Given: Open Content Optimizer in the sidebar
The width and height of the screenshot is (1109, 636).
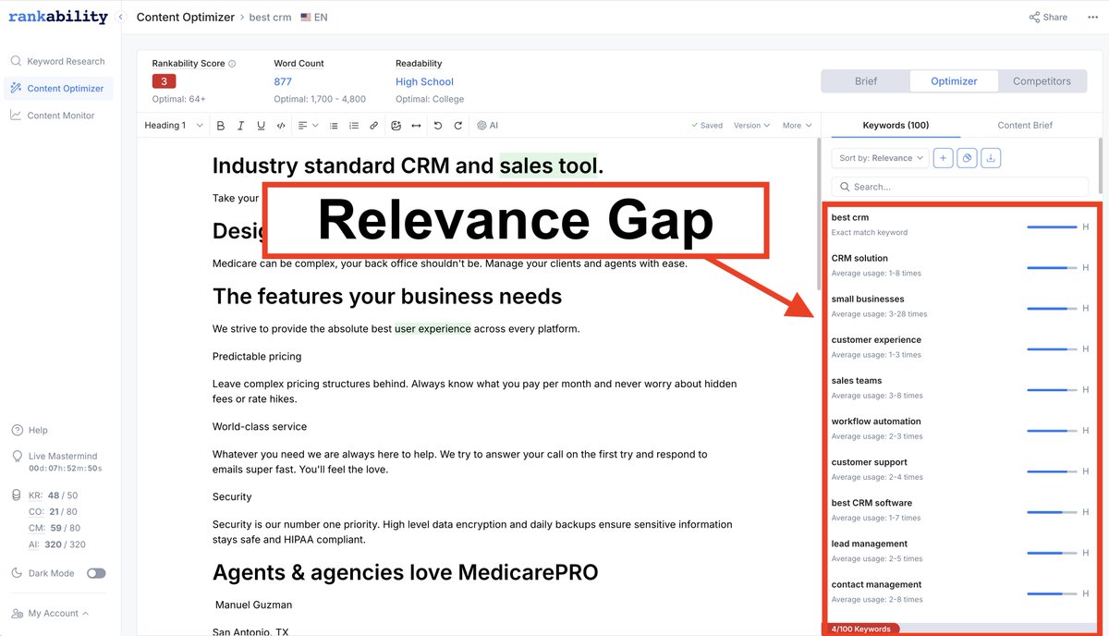Looking at the screenshot, I should 58,89.
